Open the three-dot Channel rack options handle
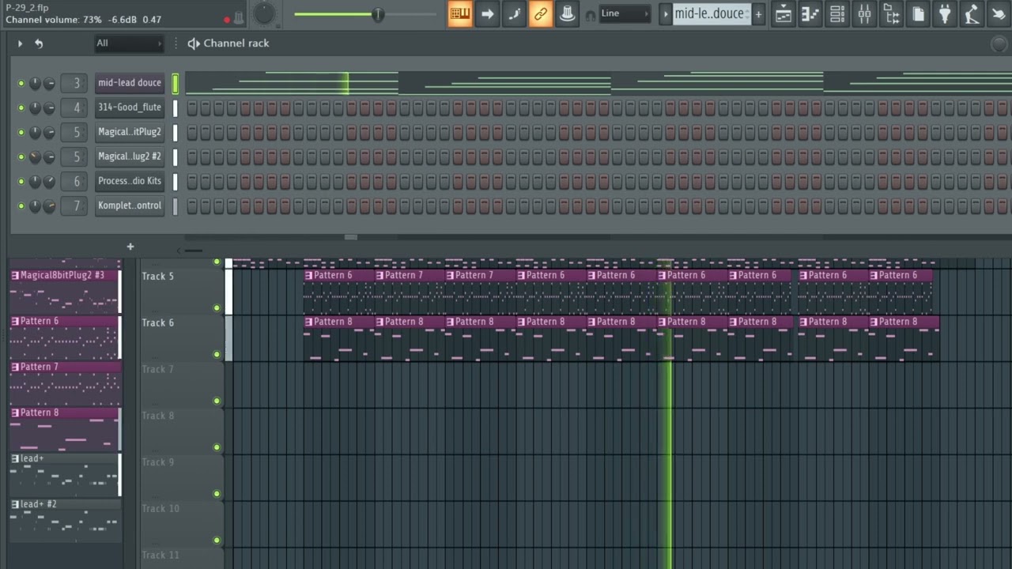This screenshot has width=1012, height=569. (176, 43)
